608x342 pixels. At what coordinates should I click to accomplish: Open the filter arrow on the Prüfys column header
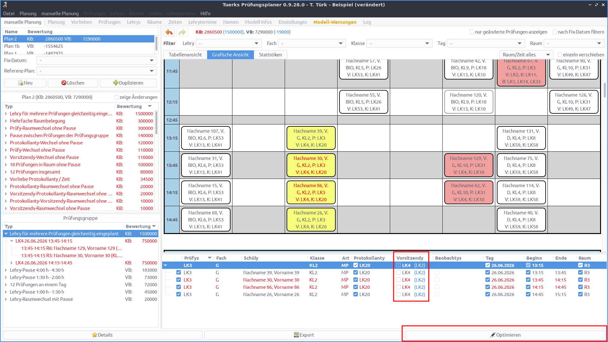coord(209,258)
